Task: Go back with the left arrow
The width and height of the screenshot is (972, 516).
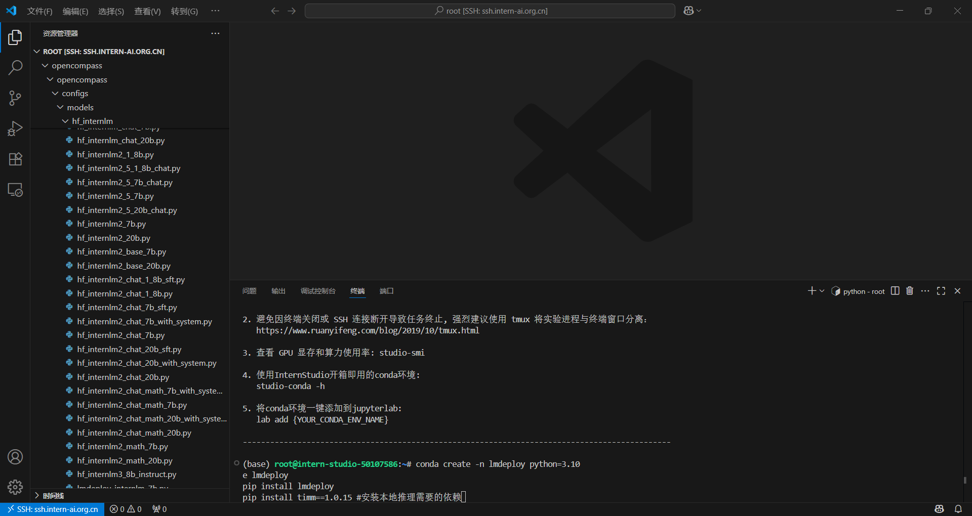Action: click(x=275, y=11)
